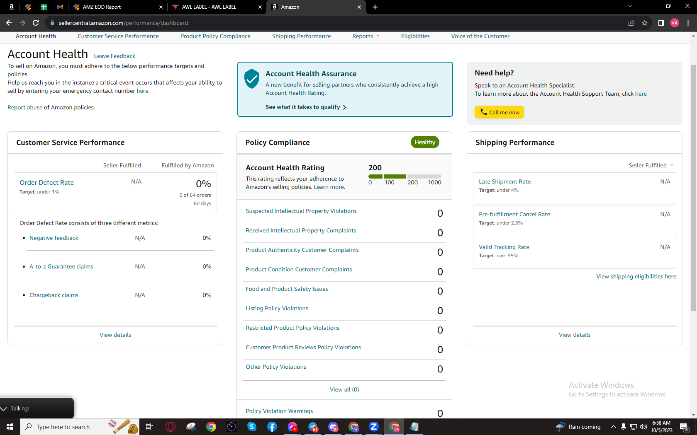Collapse the Talking panel chevron
Viewport: 697px width, 435px height.
tap(4, 408)
